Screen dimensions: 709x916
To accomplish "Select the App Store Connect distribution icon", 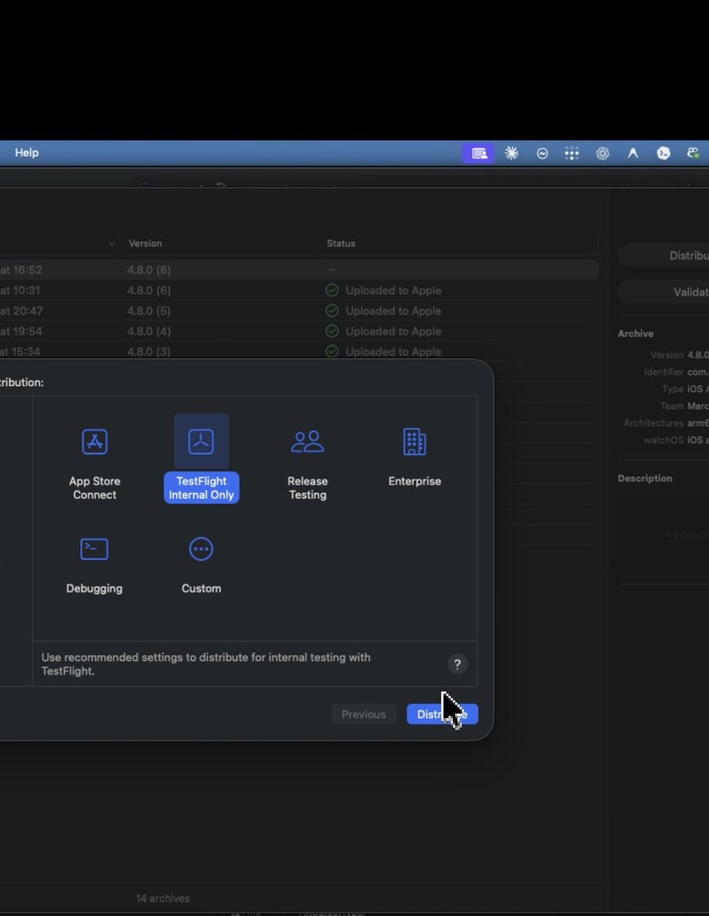I will (x=95, y=441).
